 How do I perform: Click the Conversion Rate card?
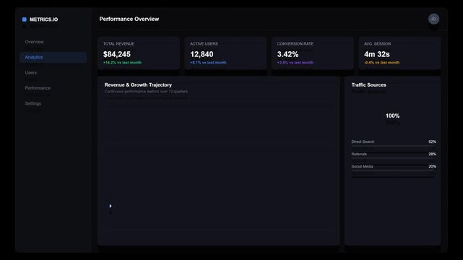tap(313, 53)
